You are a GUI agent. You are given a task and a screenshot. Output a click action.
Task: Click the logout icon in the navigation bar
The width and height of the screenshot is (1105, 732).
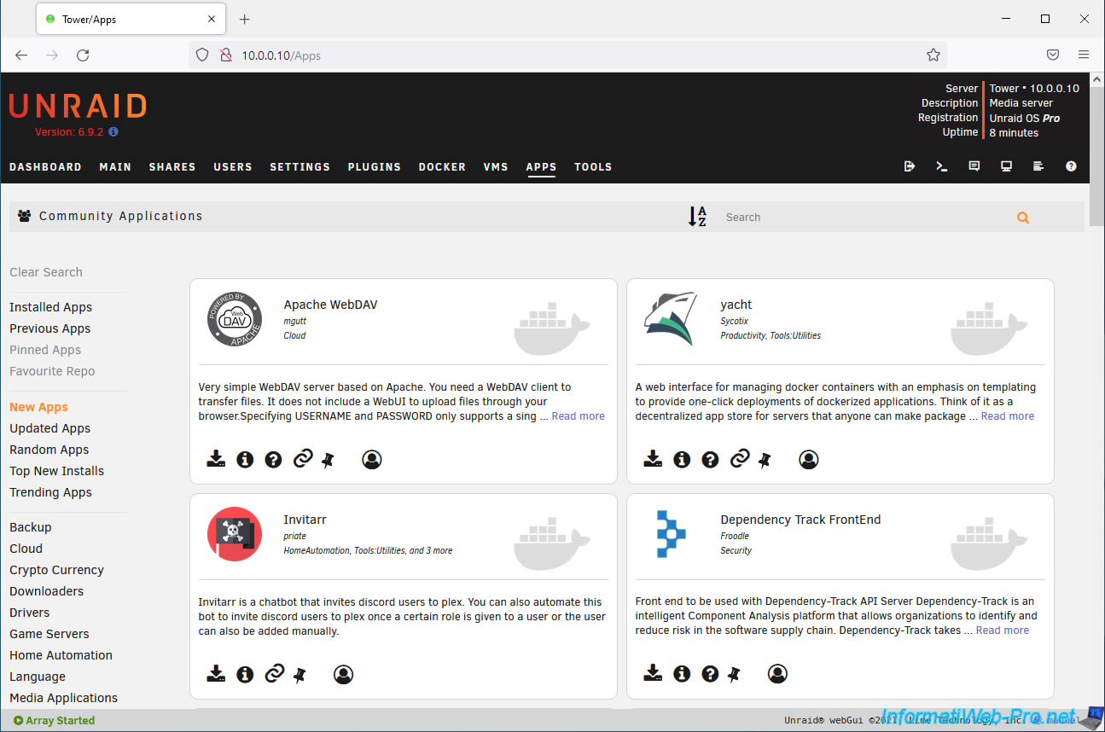pos(910,166)
